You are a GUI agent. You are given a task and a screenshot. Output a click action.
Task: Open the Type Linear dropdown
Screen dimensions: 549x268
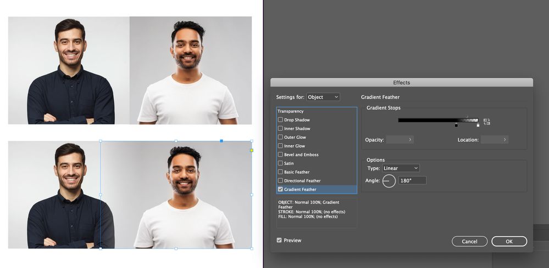(401, 168)
